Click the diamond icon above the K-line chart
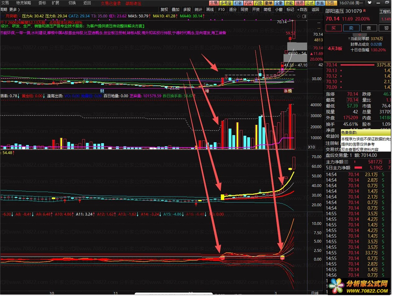Image resolution: width=393 pixels, height=296 pixels. coord(298,16)
